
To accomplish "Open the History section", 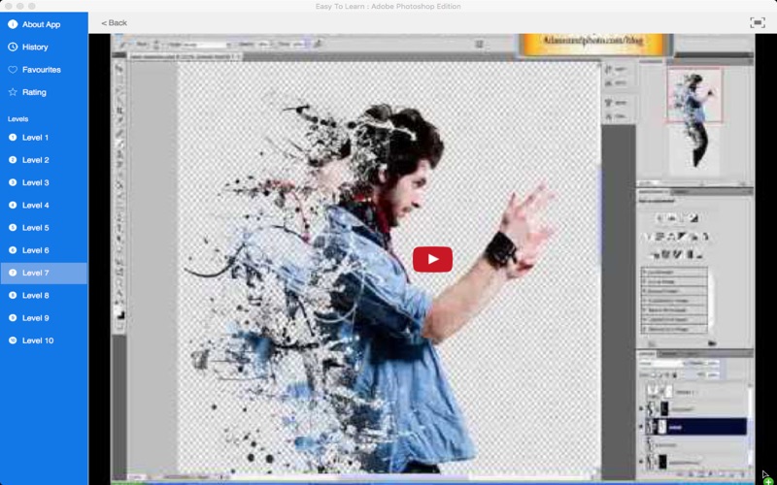I will tap(35, 47).
